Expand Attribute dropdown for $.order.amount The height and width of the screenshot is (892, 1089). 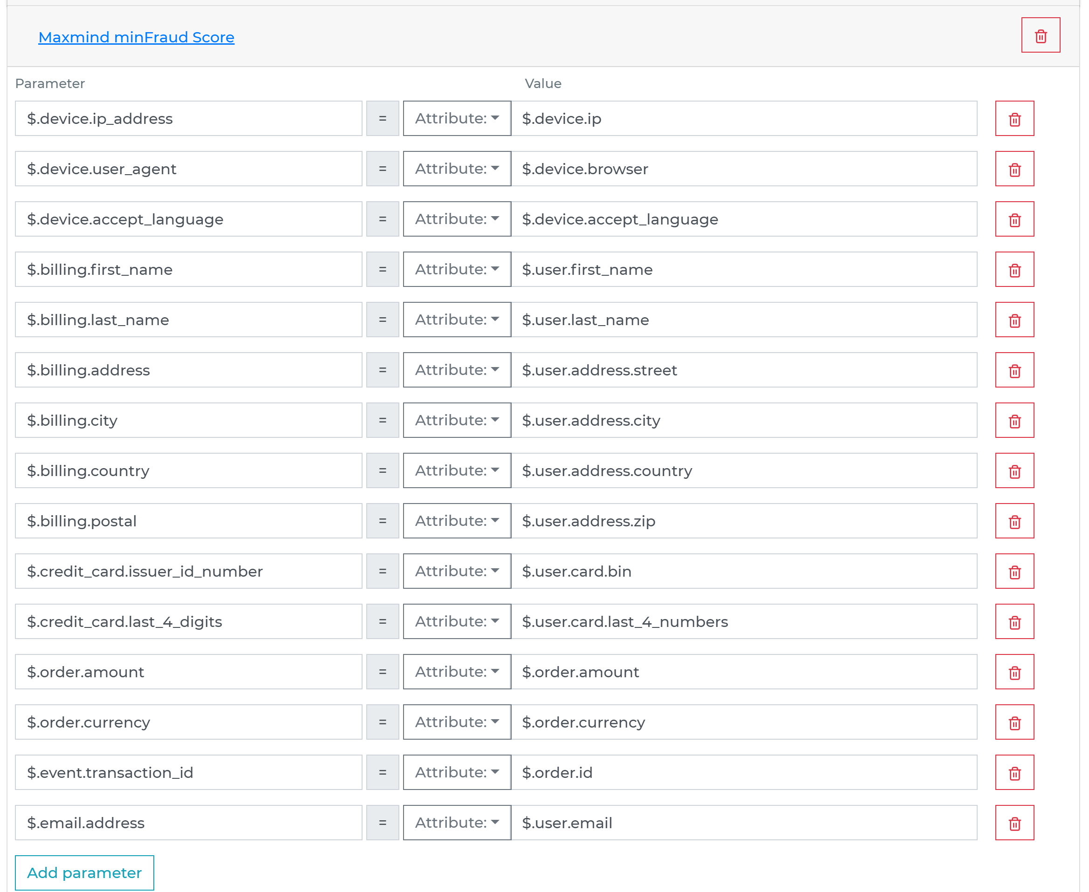457,673
